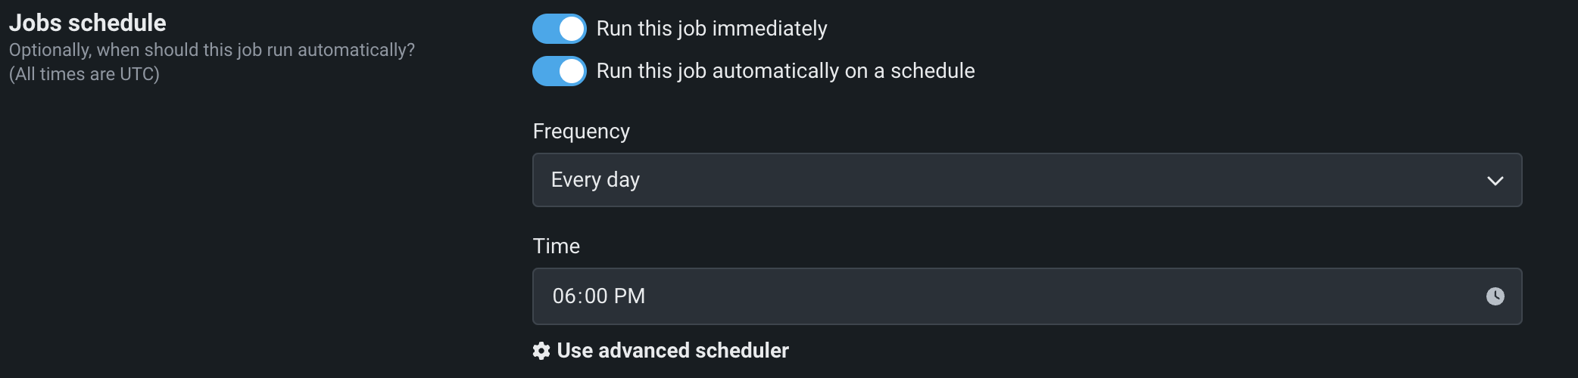Click the "Jobs schedule" section heading
The height and width of the screenshot is (378, 1578).
coord(88,23)
